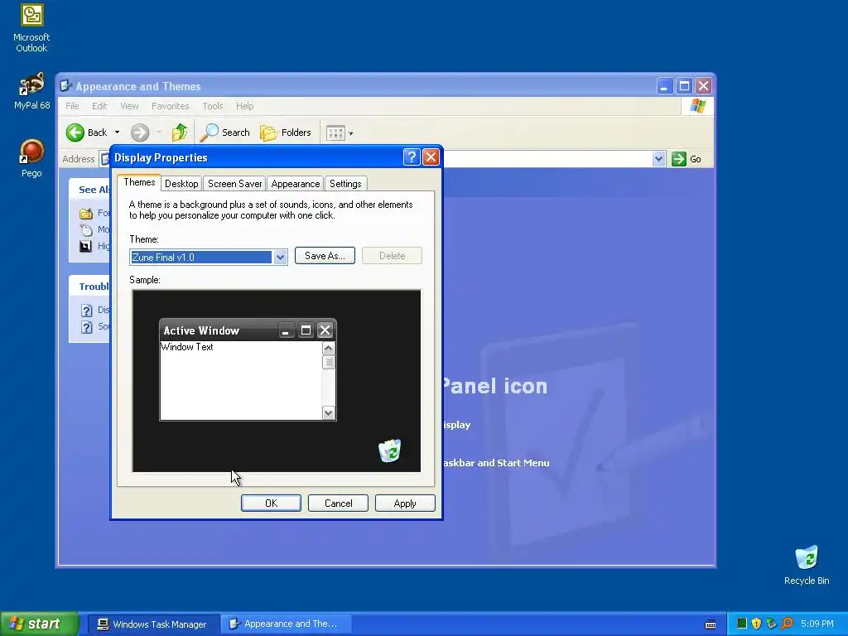
Task: Click Appearance and Themes taskbar button
Action: (286, 624)
